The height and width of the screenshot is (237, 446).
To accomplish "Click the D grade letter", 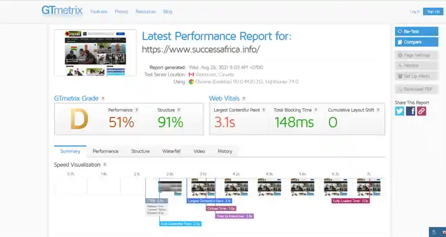I will point(79,119).
